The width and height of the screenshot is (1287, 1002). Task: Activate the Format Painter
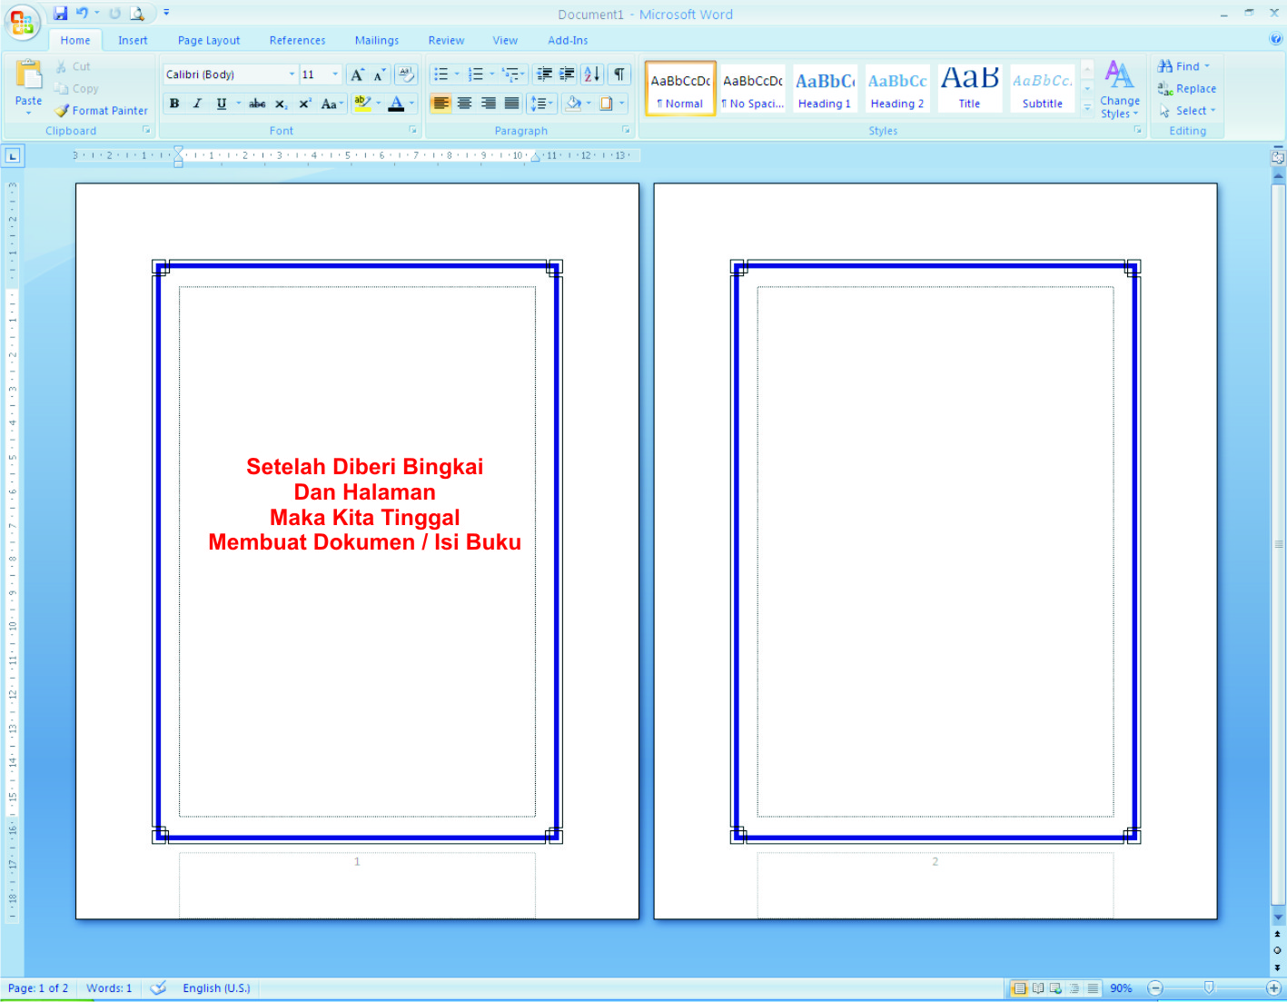click(x=101, y=111)
